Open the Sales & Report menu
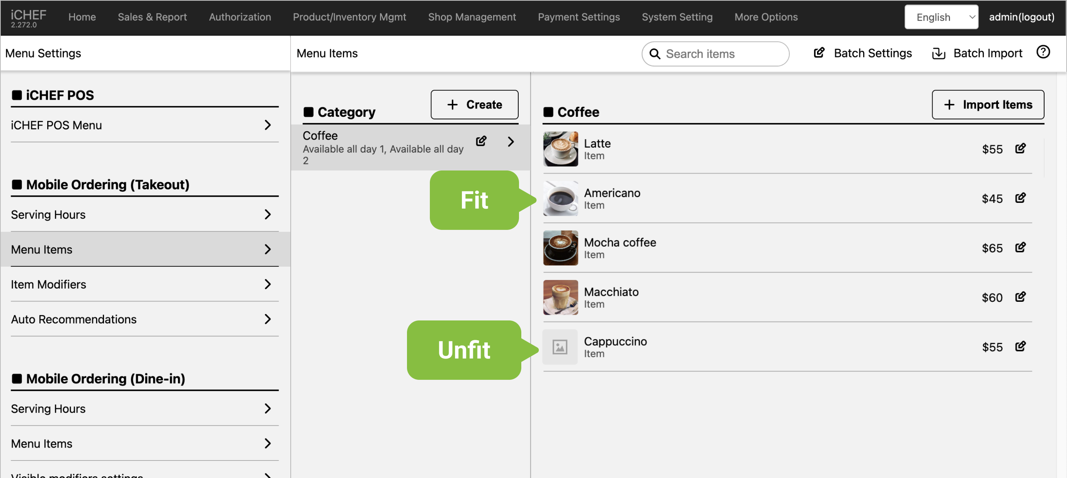Image resolution: width=1067 pixels, height=478 pixels. tap(152, 17)
